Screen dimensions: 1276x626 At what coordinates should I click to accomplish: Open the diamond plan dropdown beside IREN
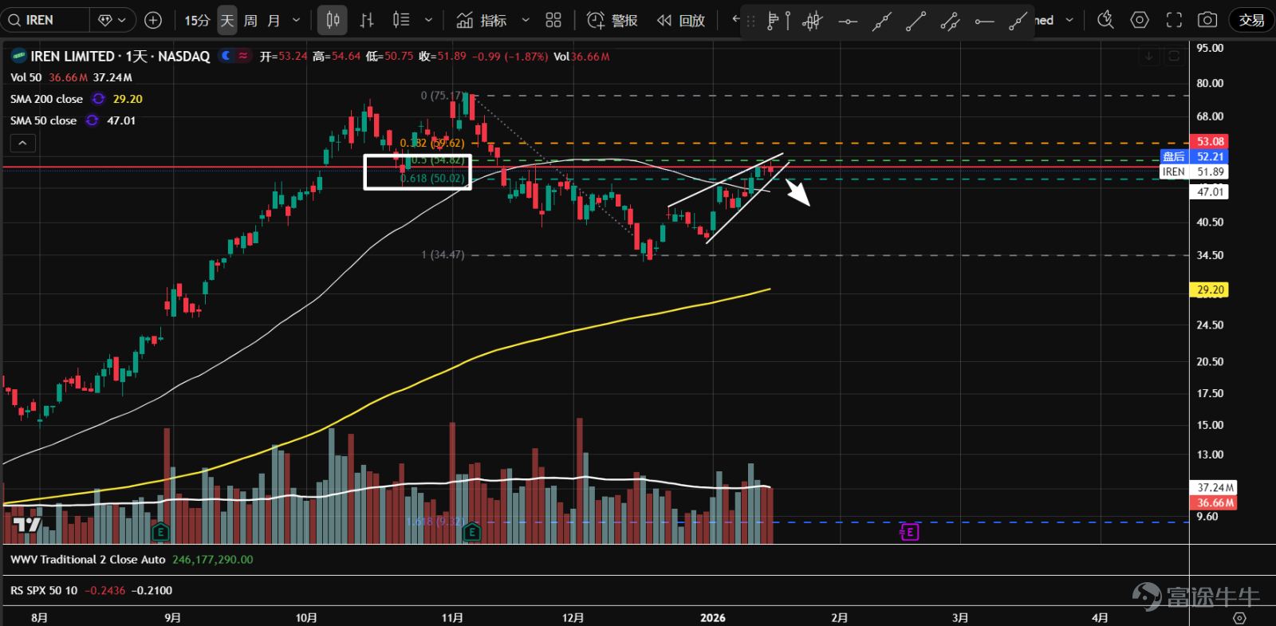[112, 20]
